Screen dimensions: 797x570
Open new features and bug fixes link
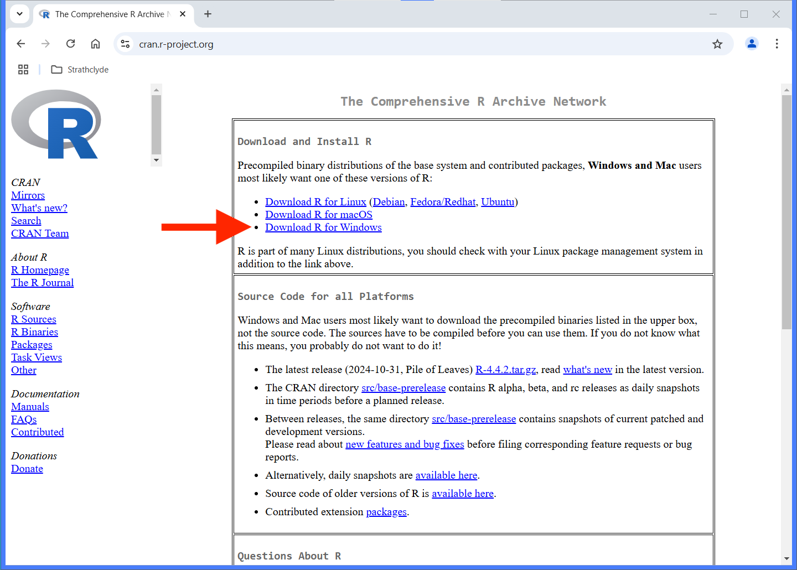tap(405, 444)
